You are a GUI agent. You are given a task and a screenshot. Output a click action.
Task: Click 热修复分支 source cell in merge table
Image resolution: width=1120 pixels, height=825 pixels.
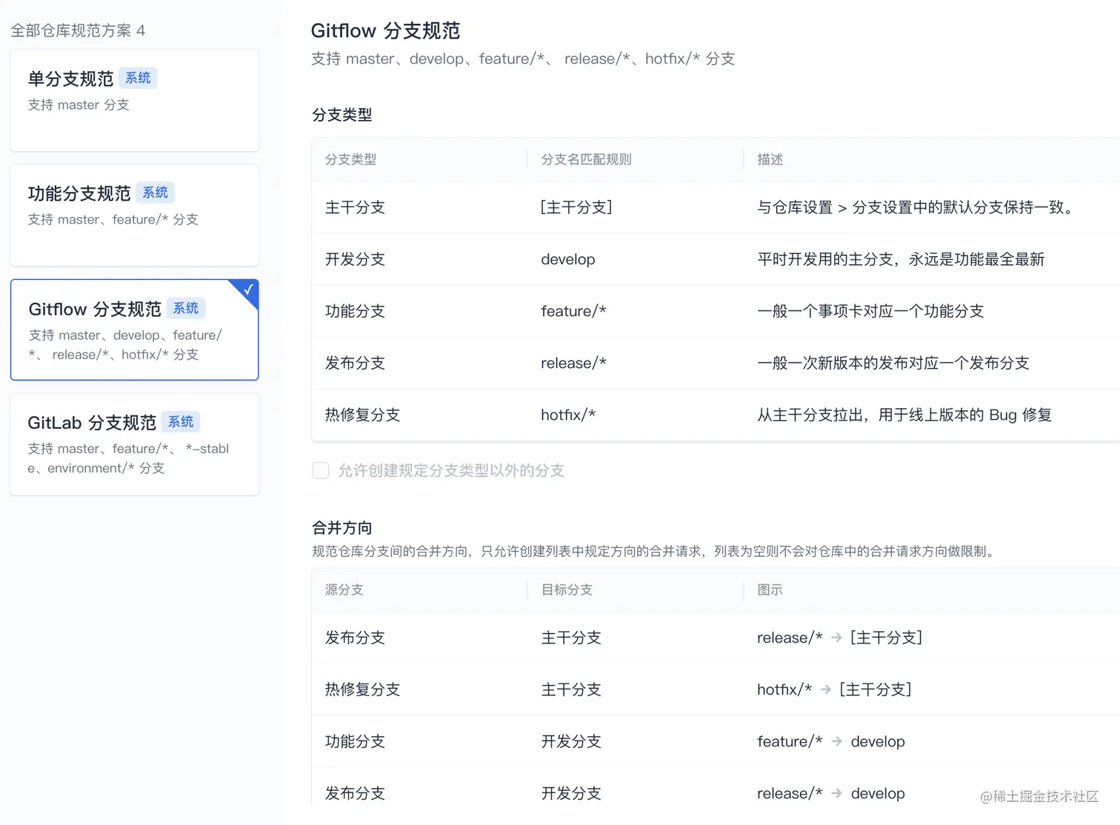point(363,689)
